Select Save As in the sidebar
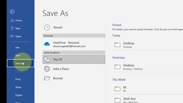This screenshot has height=103, width=183. 21,63
